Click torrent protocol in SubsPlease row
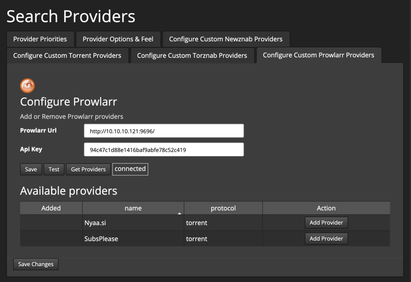The width and height of the screenshot is (411, 282). pyautogui.click(x=223, y=239)
